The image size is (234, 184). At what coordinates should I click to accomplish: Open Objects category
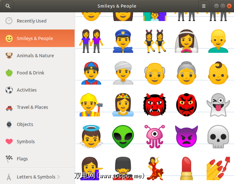(x=37, y=124)
